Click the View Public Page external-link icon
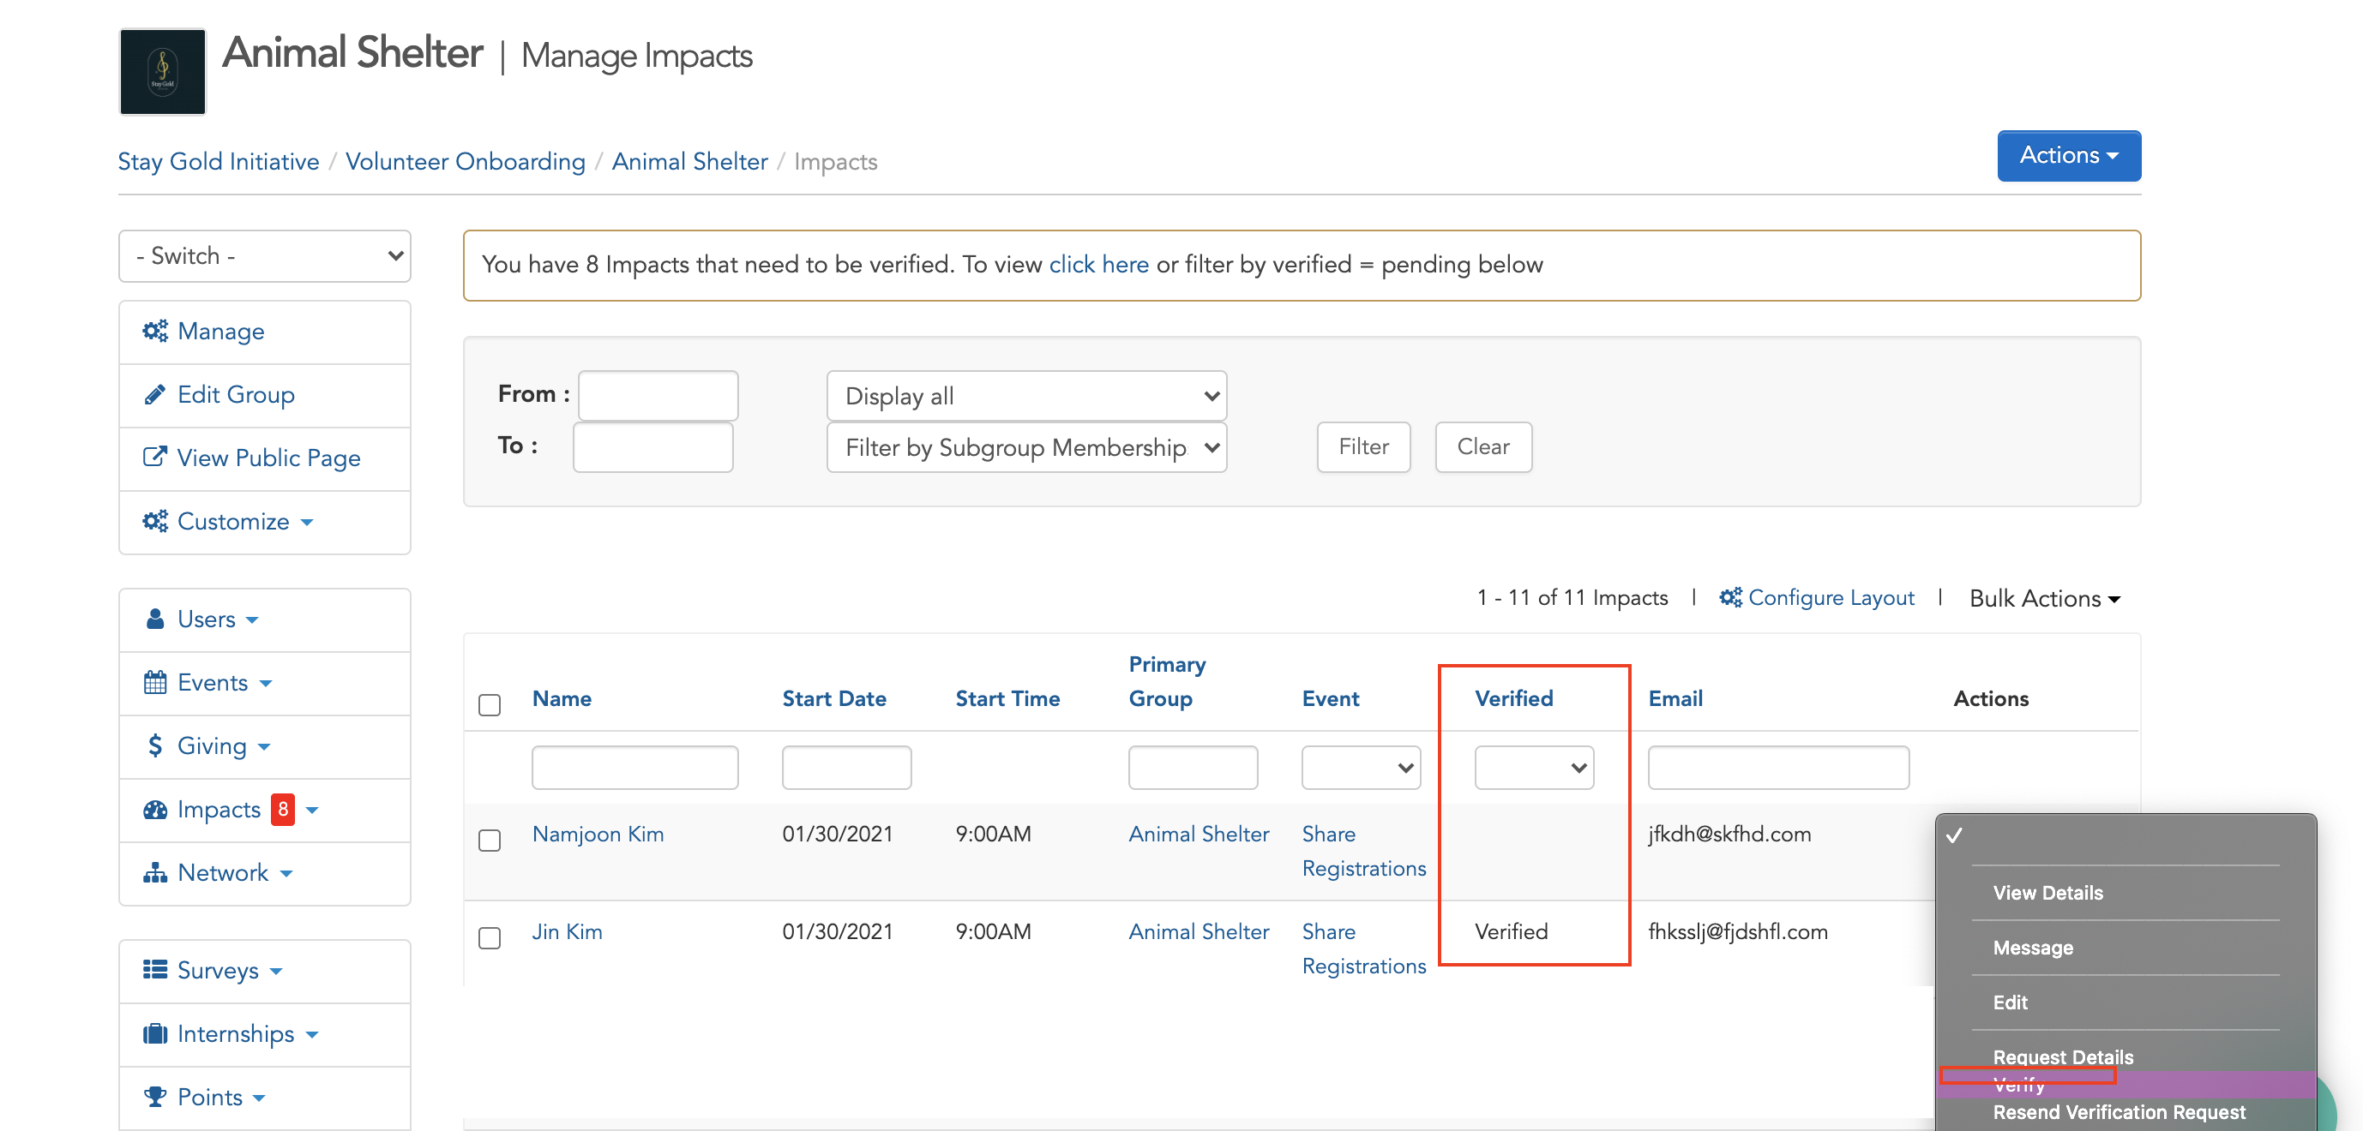Screen dimensions: 2363x1131 click(155, 457)
